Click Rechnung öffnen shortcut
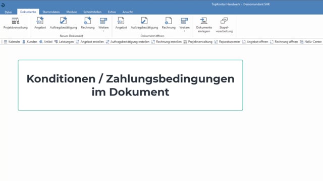Screen dimensions: 323x181 (x=284, y=42)
